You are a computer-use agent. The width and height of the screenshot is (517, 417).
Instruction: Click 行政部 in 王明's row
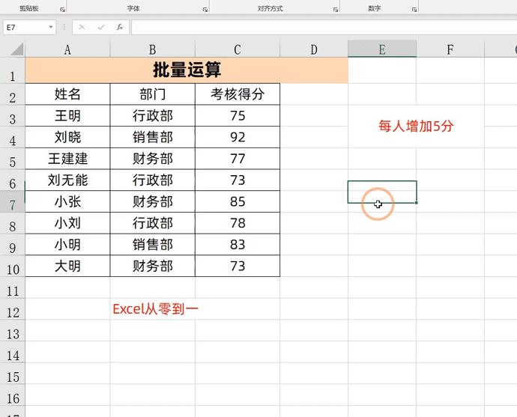click(x=152, y=115)
